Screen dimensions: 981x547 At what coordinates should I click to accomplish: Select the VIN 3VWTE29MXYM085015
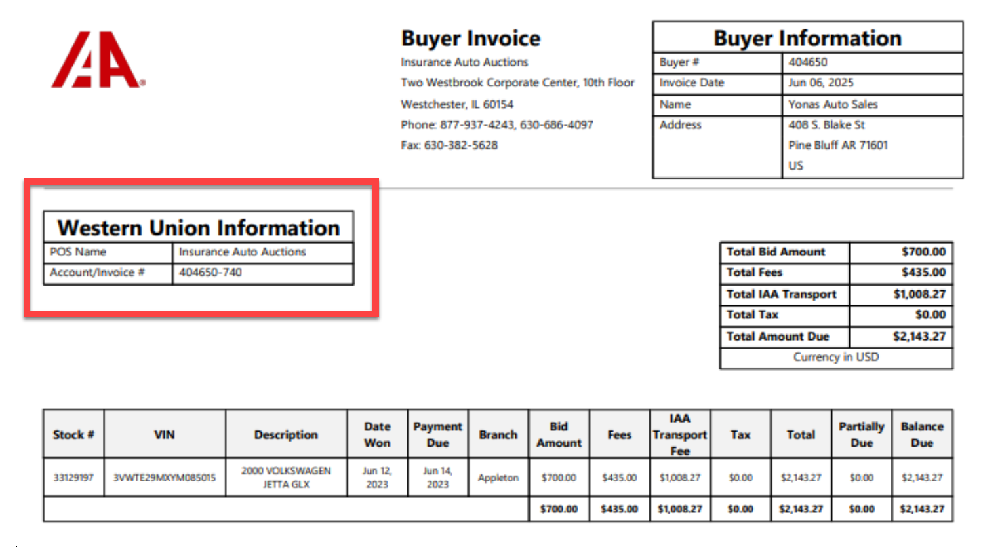tap(165, 478)
